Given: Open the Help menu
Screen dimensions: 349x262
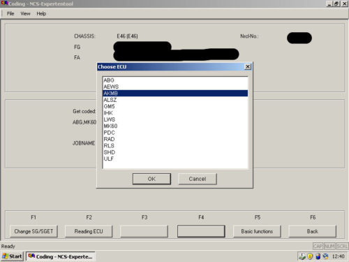Looking at the screenshot, I should pyautogui.click(x=41, y=13).
